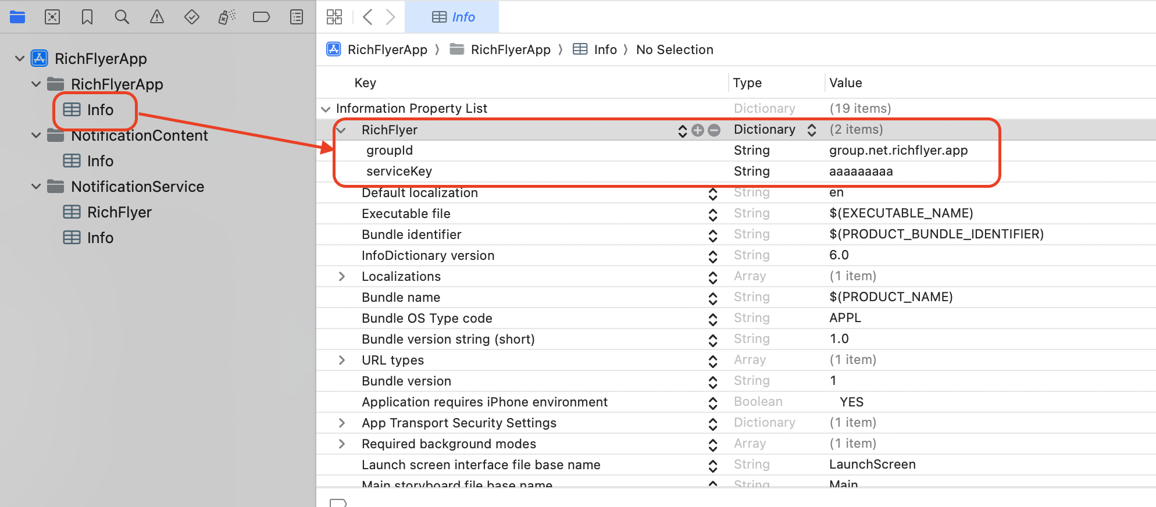
Task: Open the Breakpoint navigator
Action: (x=262, y=17)
